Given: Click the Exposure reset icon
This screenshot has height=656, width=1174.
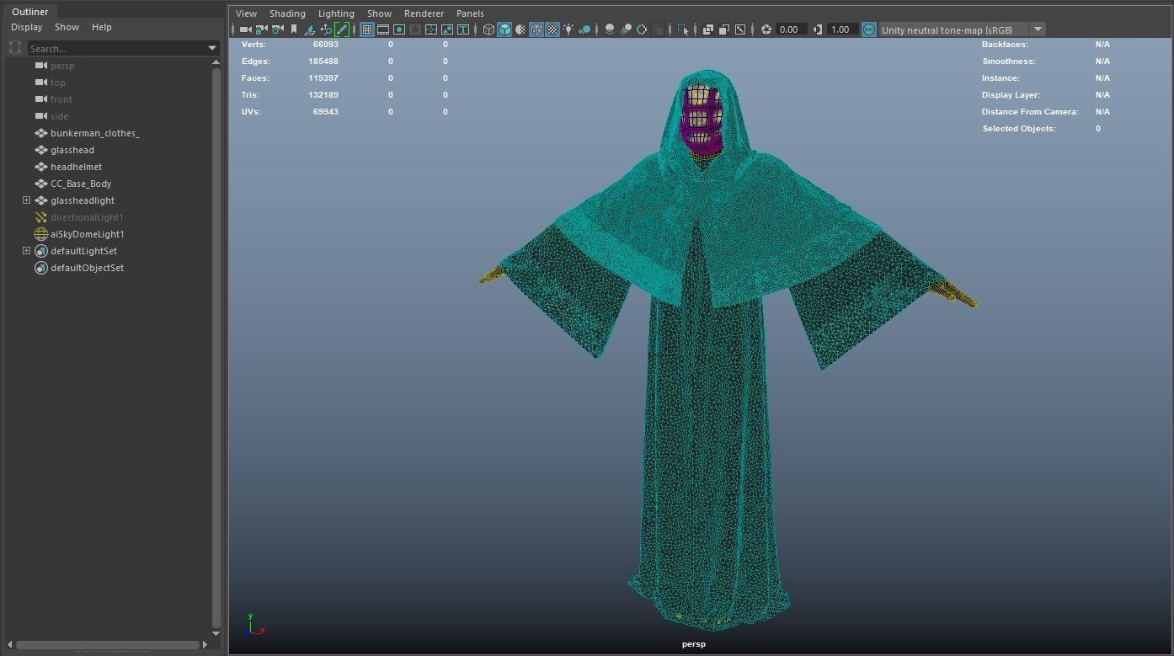Looking at the screenshot, I should [766, 29].
